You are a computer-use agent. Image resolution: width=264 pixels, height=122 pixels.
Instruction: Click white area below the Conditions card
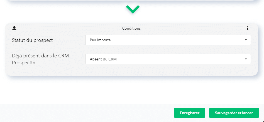131,90
